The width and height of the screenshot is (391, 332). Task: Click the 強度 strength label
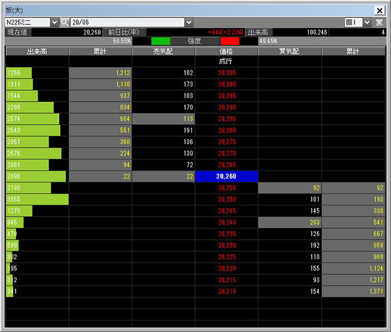point(194,41)
